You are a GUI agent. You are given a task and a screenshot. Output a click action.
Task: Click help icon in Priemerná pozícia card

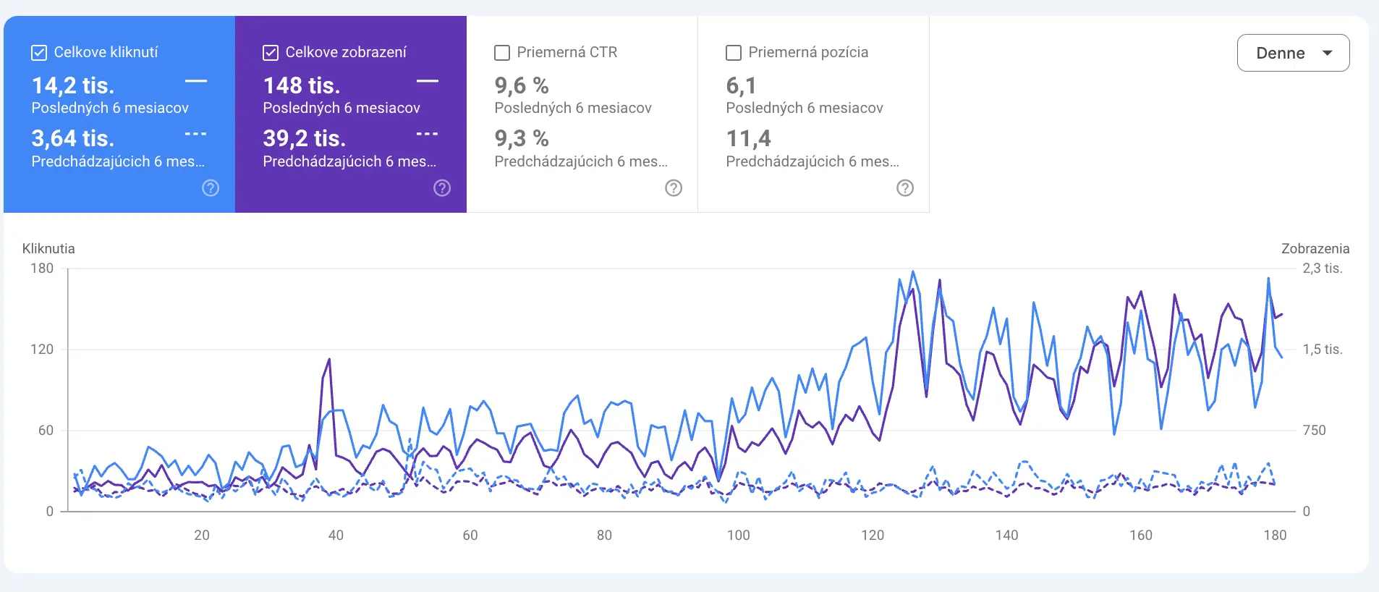coord(905,188)
